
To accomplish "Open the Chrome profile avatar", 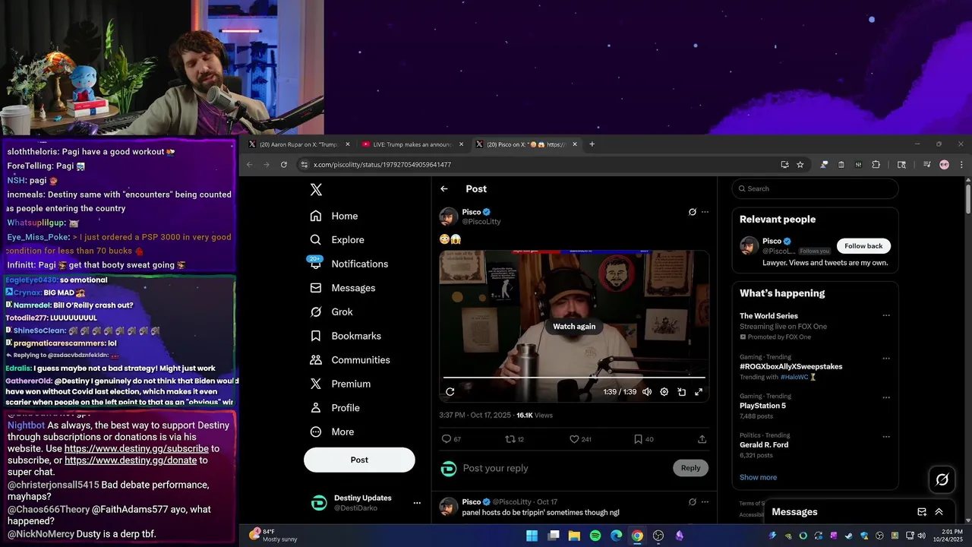I will point(945,165).
